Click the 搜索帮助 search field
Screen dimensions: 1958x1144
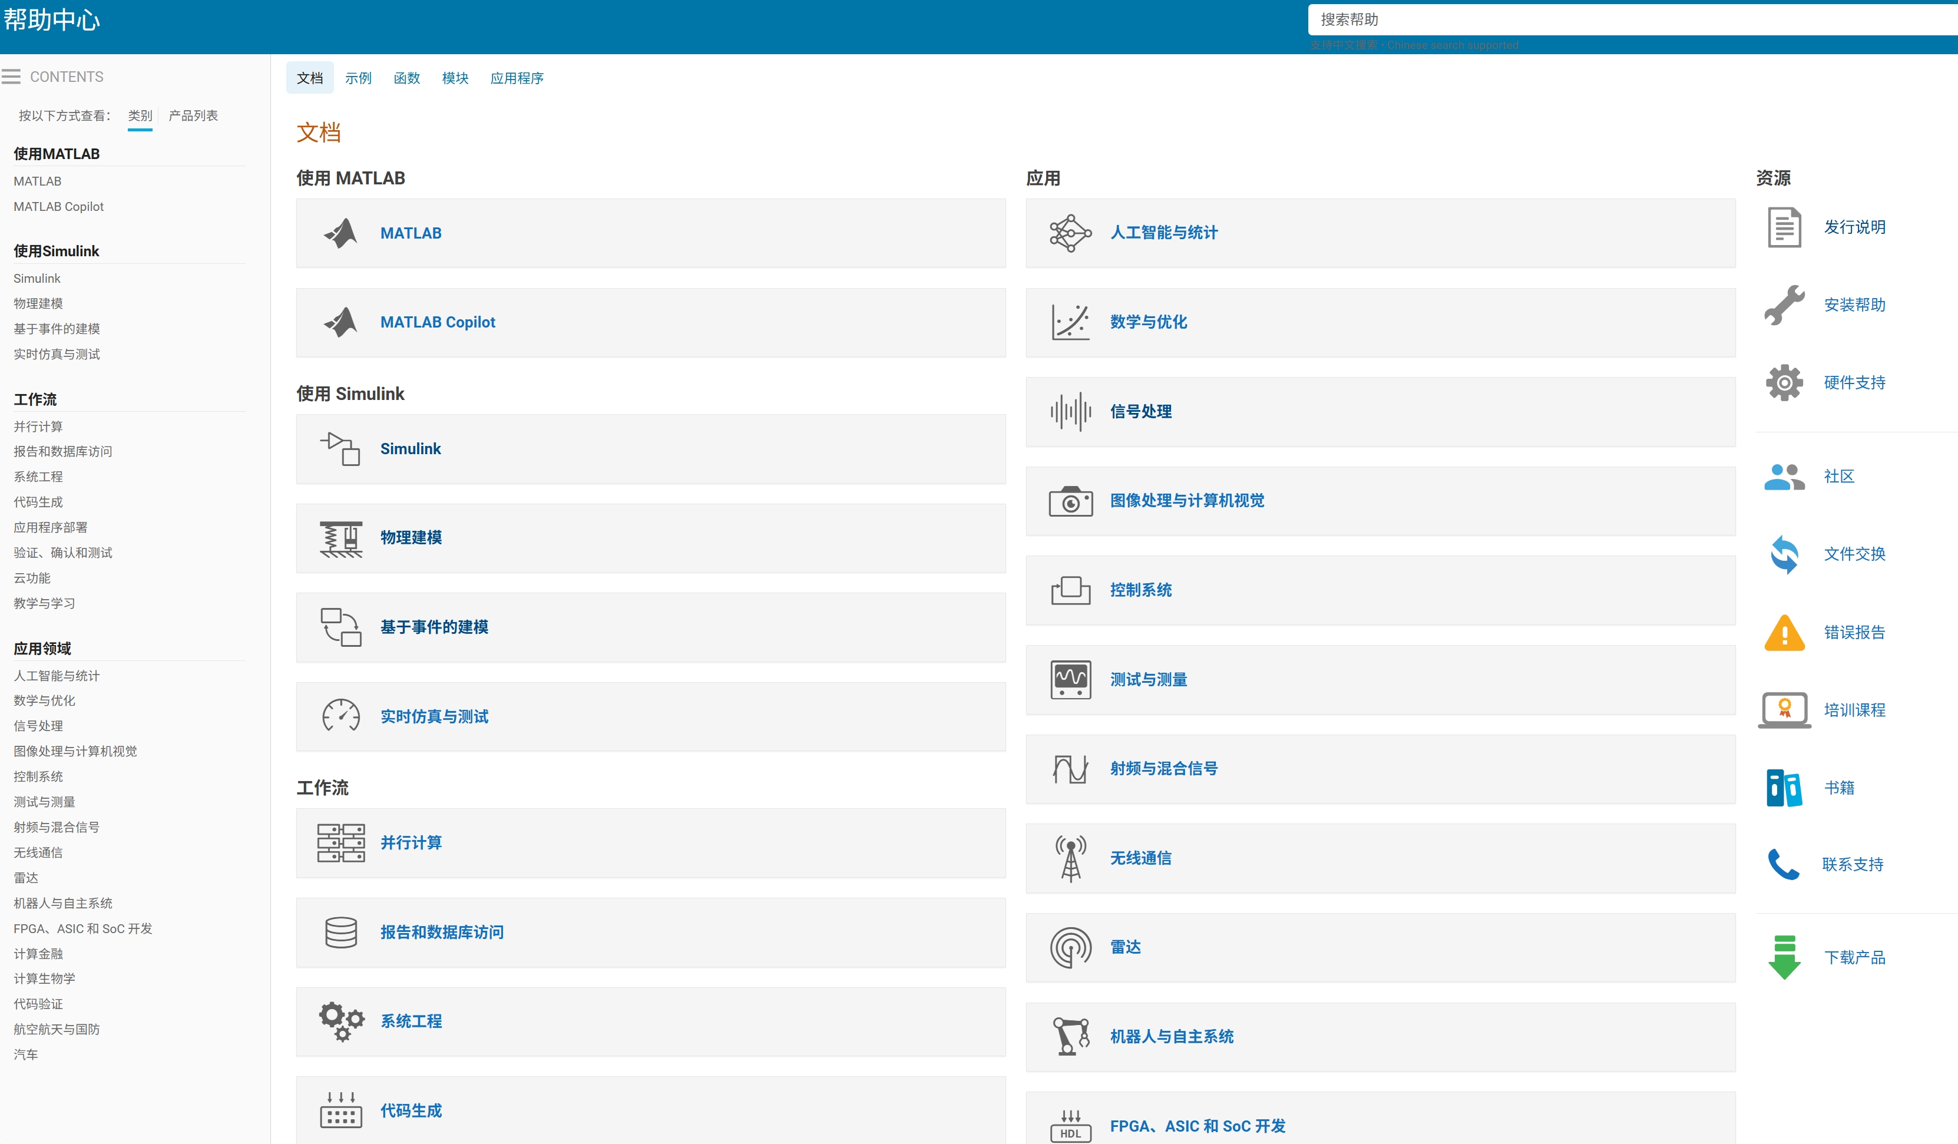tap(1632, 19)
